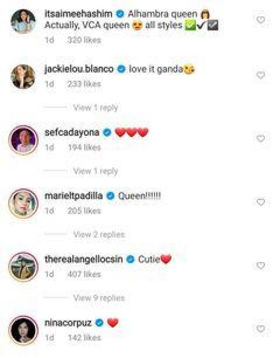280x358 pixels.
Task: Tap heart on sefcadayona's comment
Action: click(x=261, y=138)
